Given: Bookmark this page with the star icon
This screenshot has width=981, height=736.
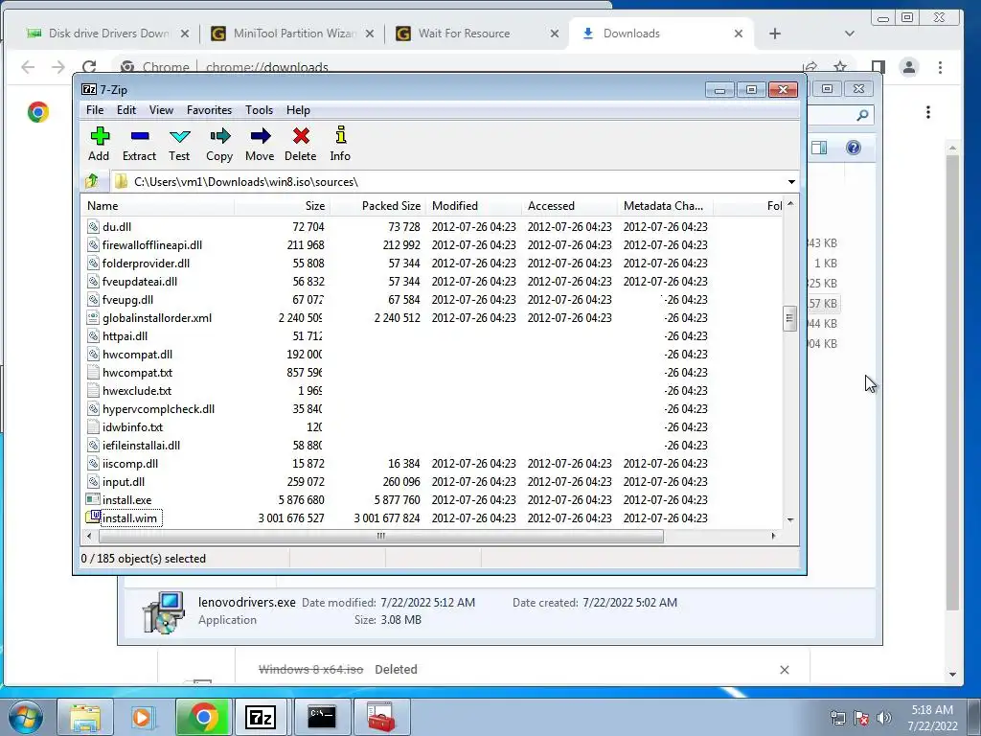Looking at the screenshot, I should tap(840, 67).
